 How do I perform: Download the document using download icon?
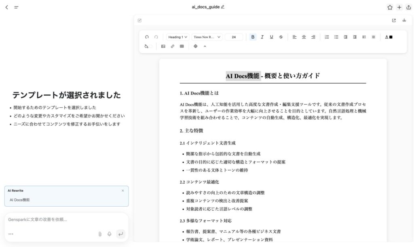click(x=404, y=20)
